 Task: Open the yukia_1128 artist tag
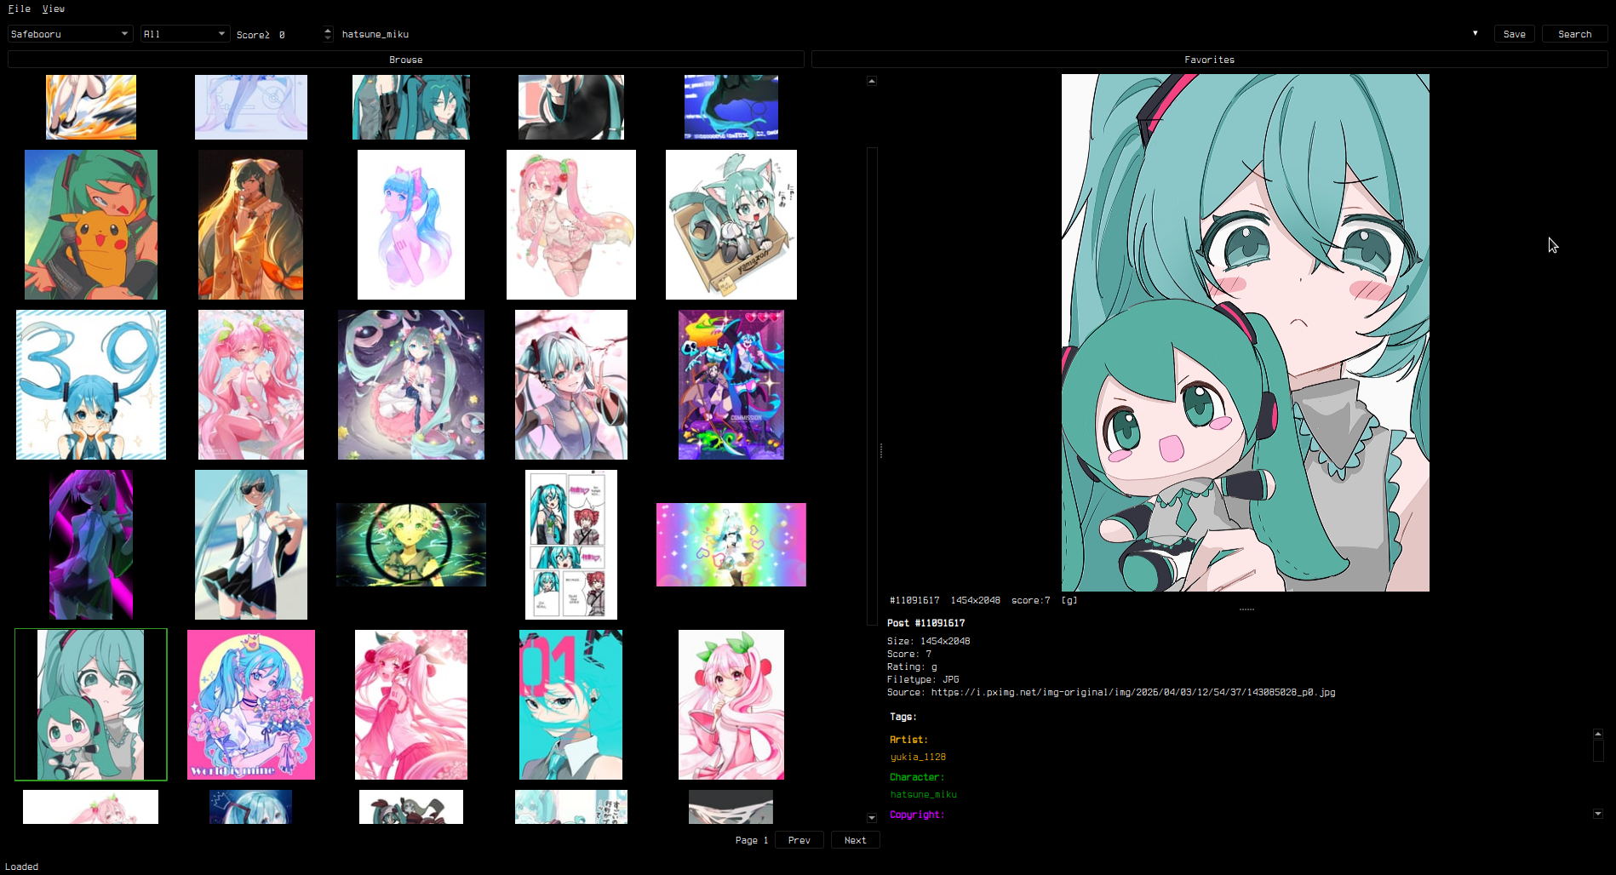pyautogui.click(x=917, y=757)
